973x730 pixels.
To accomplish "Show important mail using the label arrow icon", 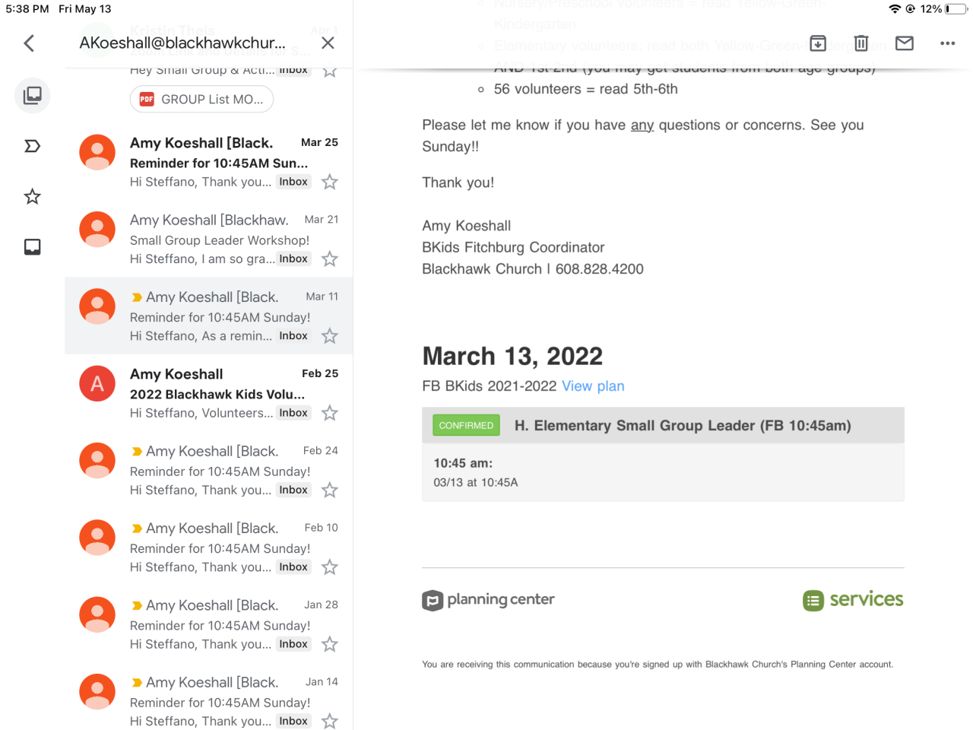I will 33,146.
